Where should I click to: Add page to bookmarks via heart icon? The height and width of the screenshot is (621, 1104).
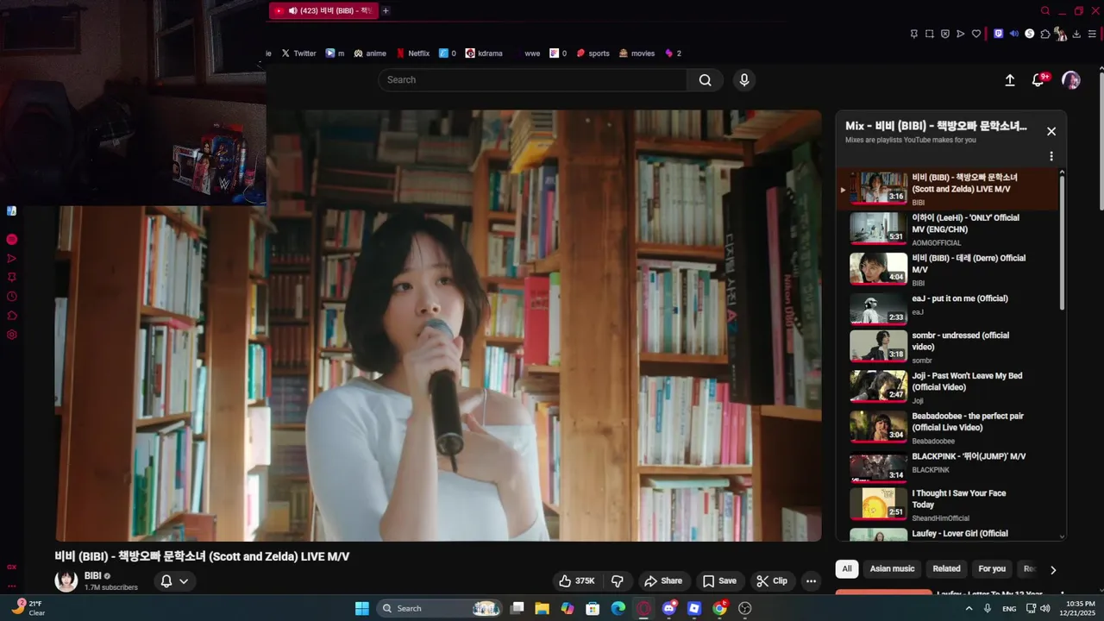976,34
